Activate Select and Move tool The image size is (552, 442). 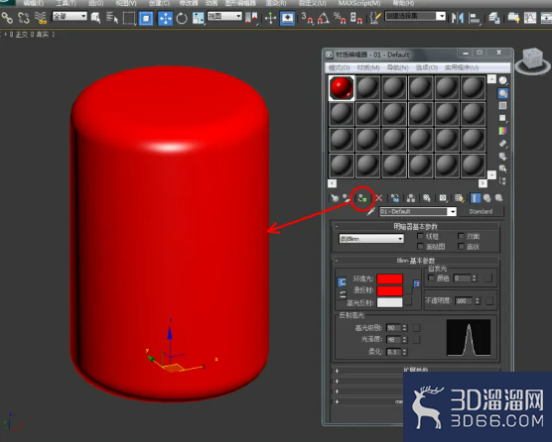(165, 18)
